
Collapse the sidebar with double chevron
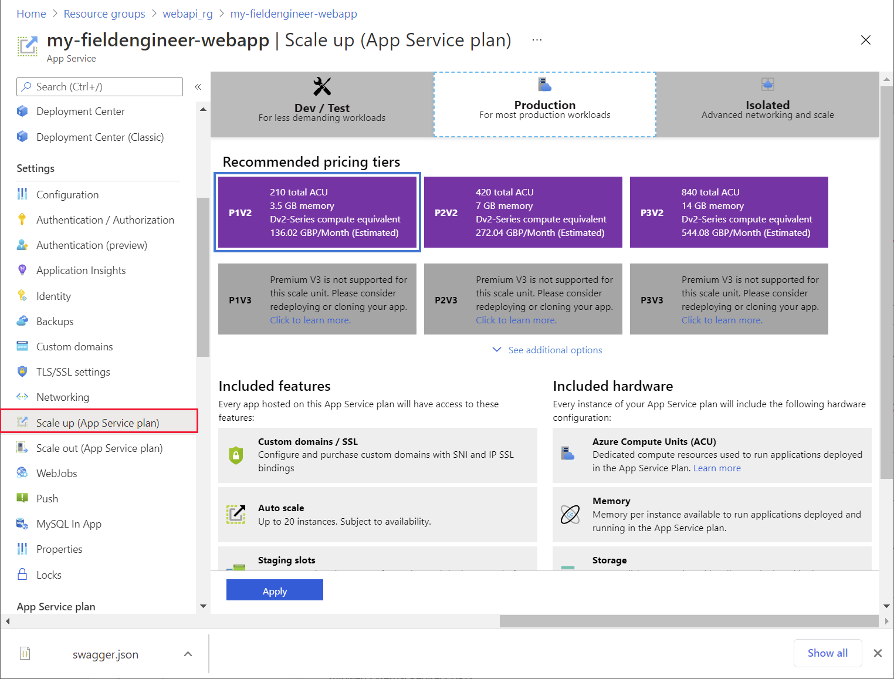click(x=198, y=87)
